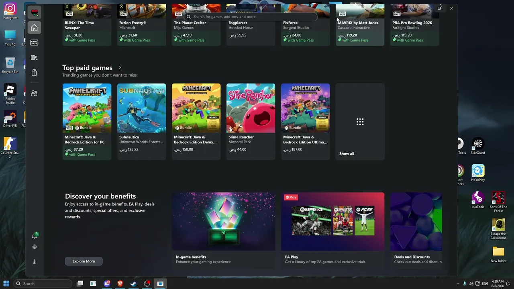Open the Slime Rancher game card
Viewport: 514px width, 289px height.
click(x=251, y=122)
